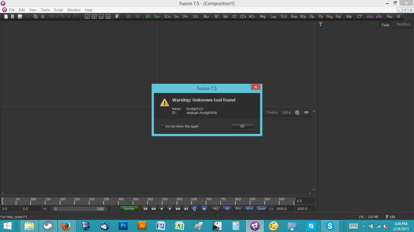Add a Txt+ text tool
This screenshot has width=414, height=232.
coord(157,17)
